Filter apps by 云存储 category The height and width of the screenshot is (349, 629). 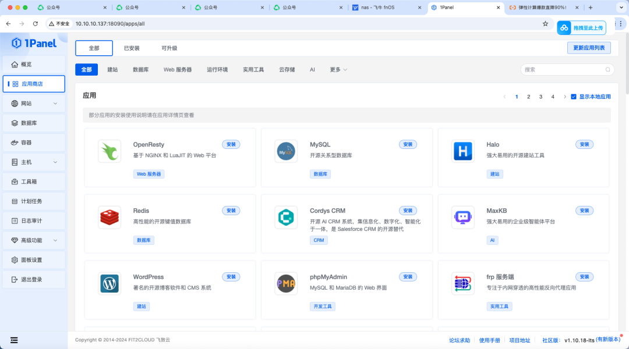tap(287, 70)
